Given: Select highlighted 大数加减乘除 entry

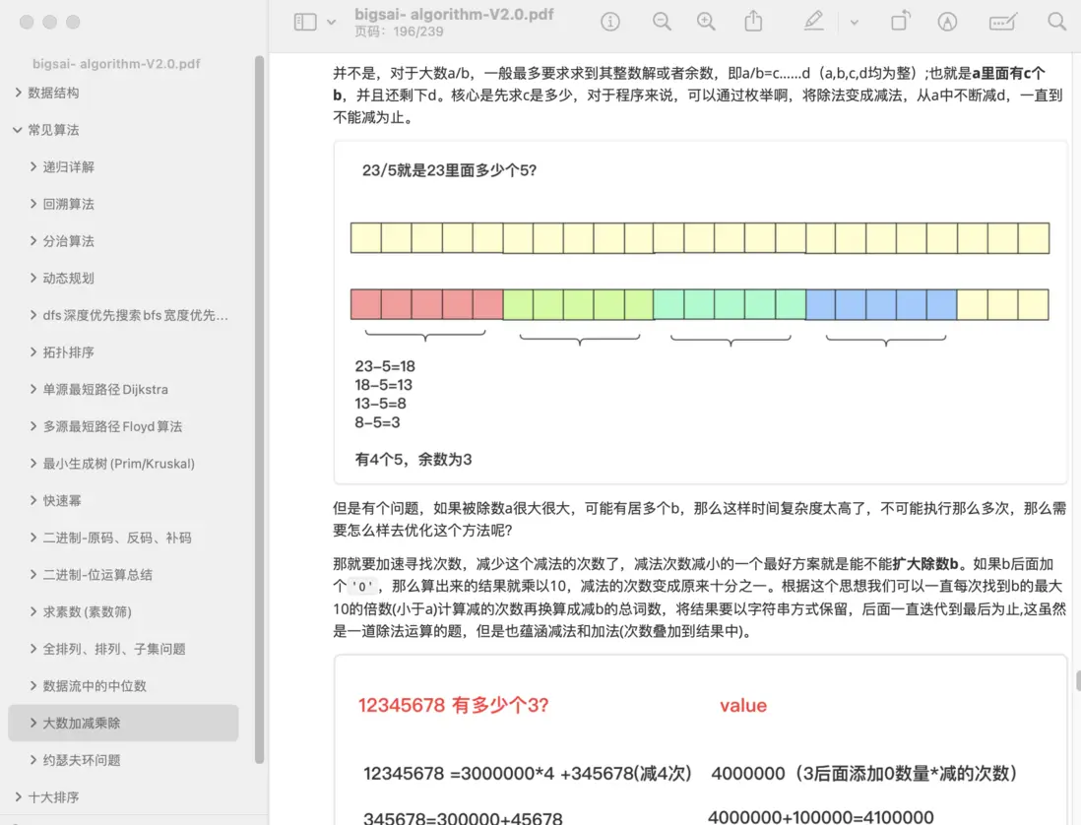Looking at the screenshot, I should click(x=123, y=723).
